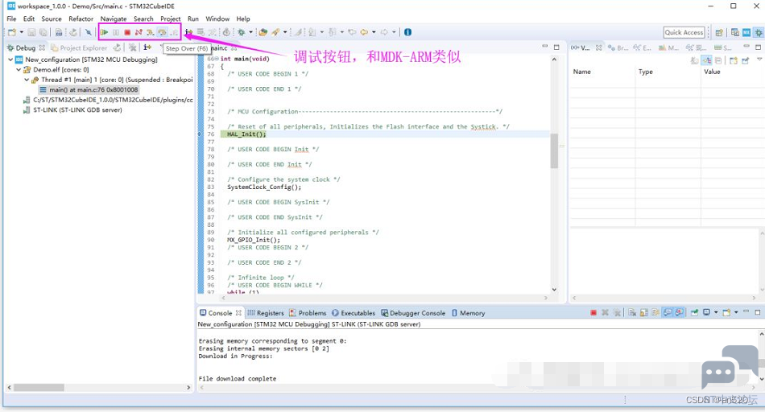Toggle Show Console on standard error change
Viewport: 765px width, 412px height.
click(679, 312)
